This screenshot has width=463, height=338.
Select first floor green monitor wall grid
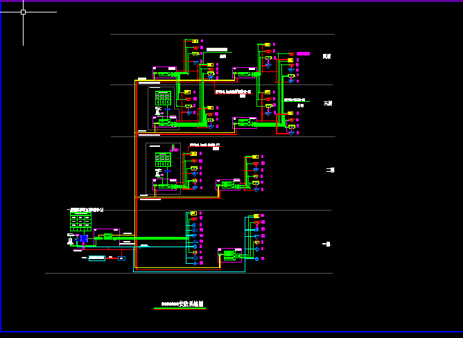pyautogui.click(x=80, y=222)
